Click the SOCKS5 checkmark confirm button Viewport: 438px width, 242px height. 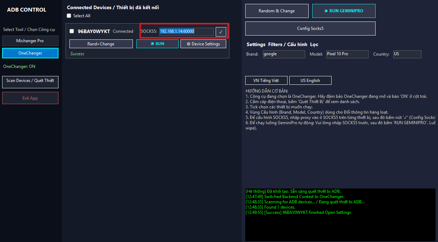(221, 32)
